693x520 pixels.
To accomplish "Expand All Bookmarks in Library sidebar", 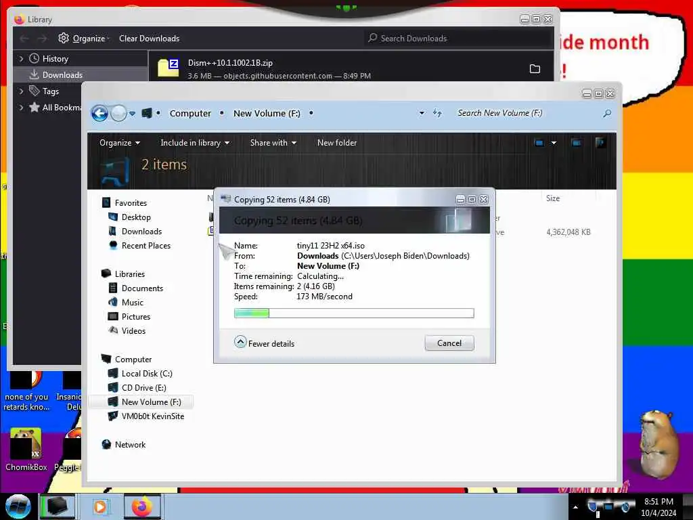I will tap(21, 108).
